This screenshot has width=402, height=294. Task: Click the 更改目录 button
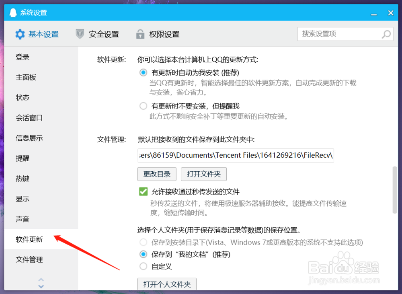(x=157, y=174)
